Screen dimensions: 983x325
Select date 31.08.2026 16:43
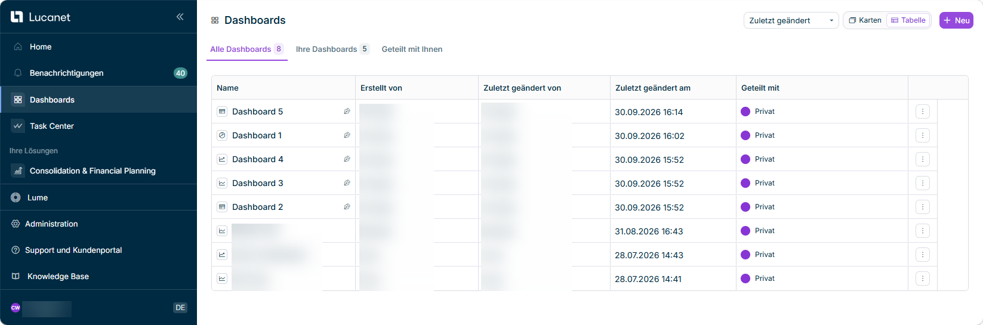[649, 231]
